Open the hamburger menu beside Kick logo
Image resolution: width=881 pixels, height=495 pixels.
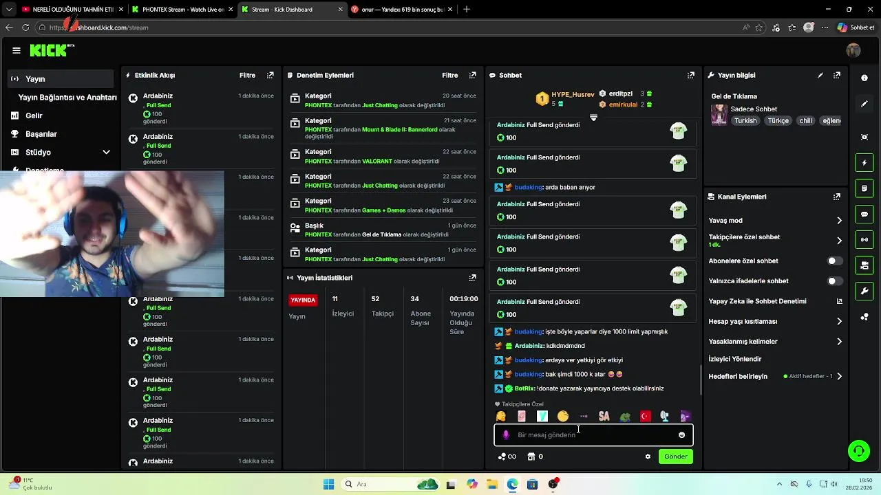[17, 50]
